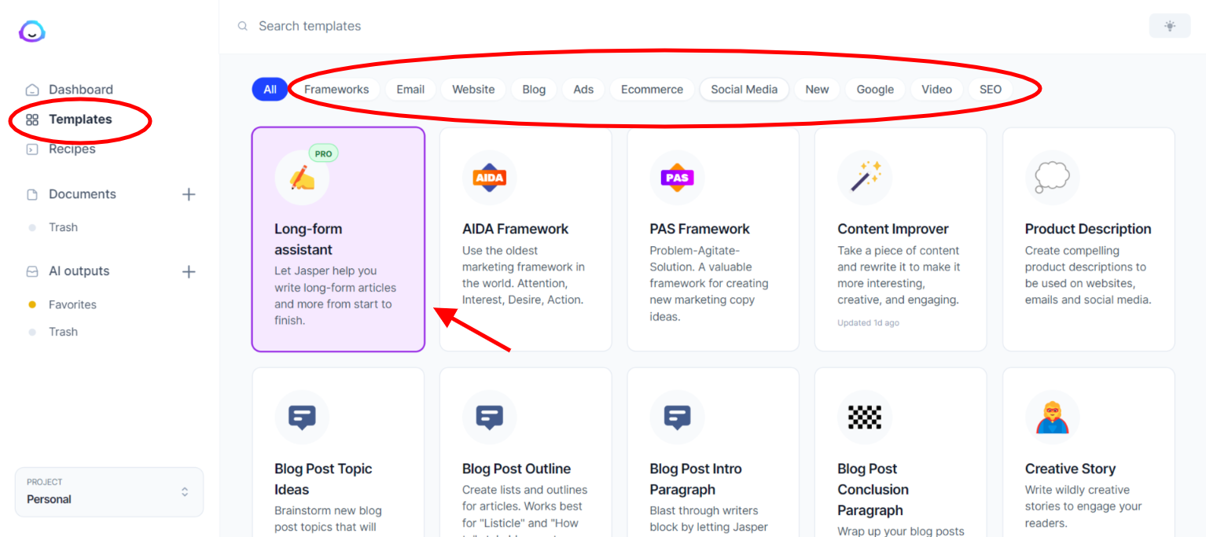Go to Recipes in sidebar

pyautogui.click(x=72, y=149)
